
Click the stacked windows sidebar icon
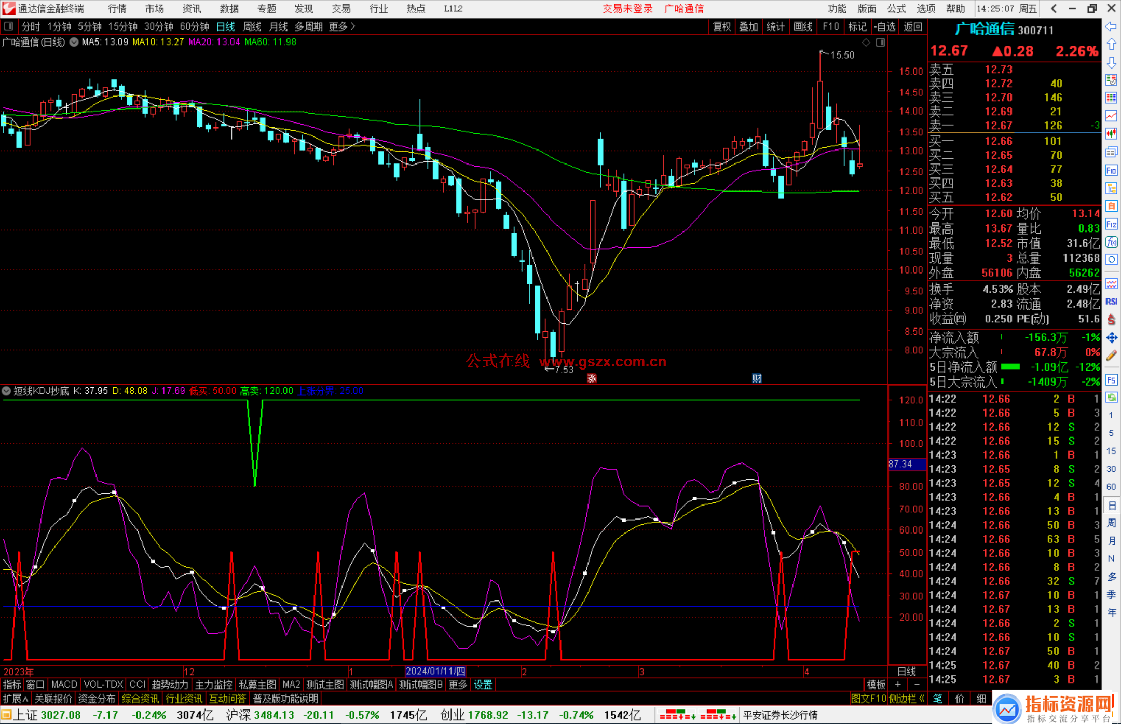(x=1111, y=152)
